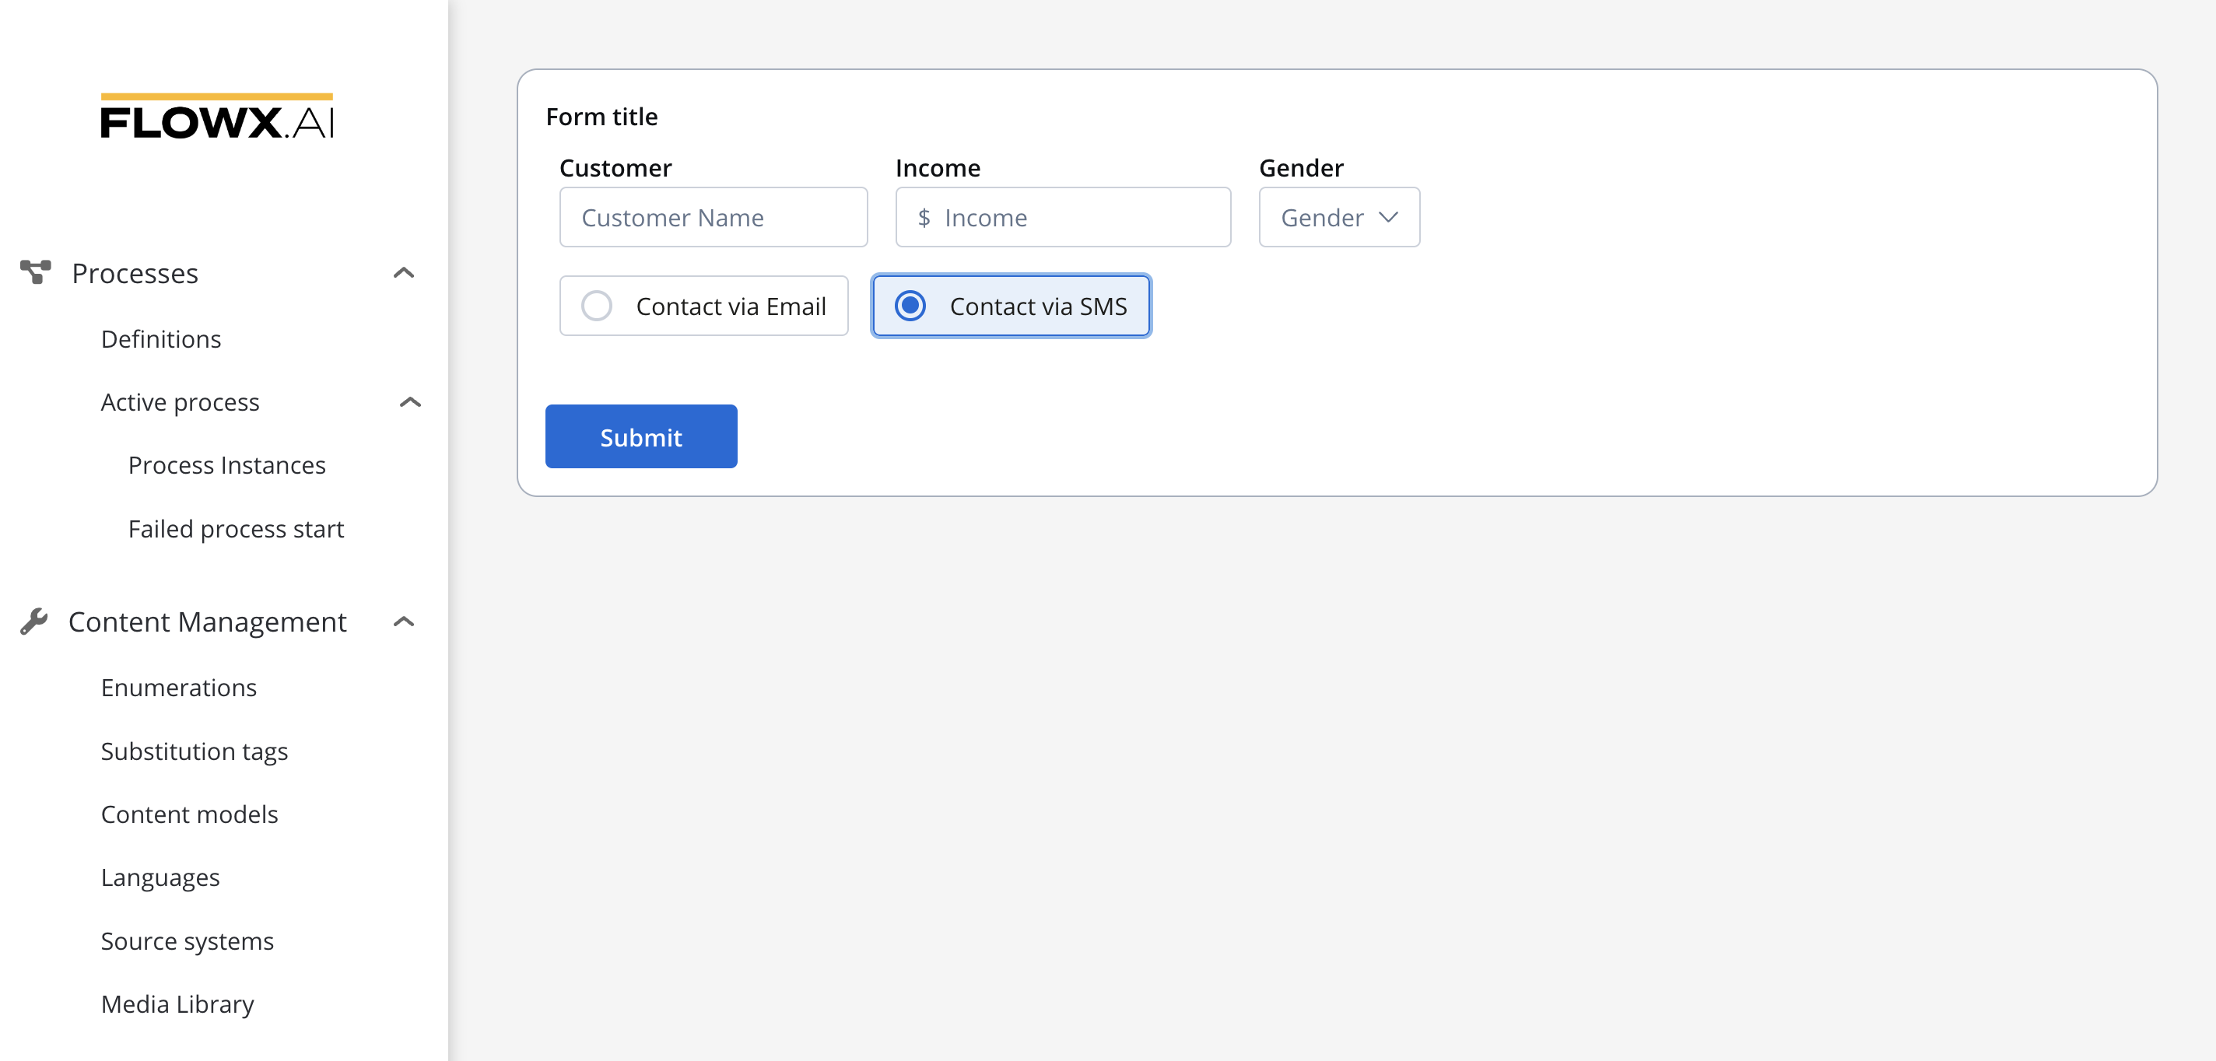Click the Gender field label

coord(1301,168)
